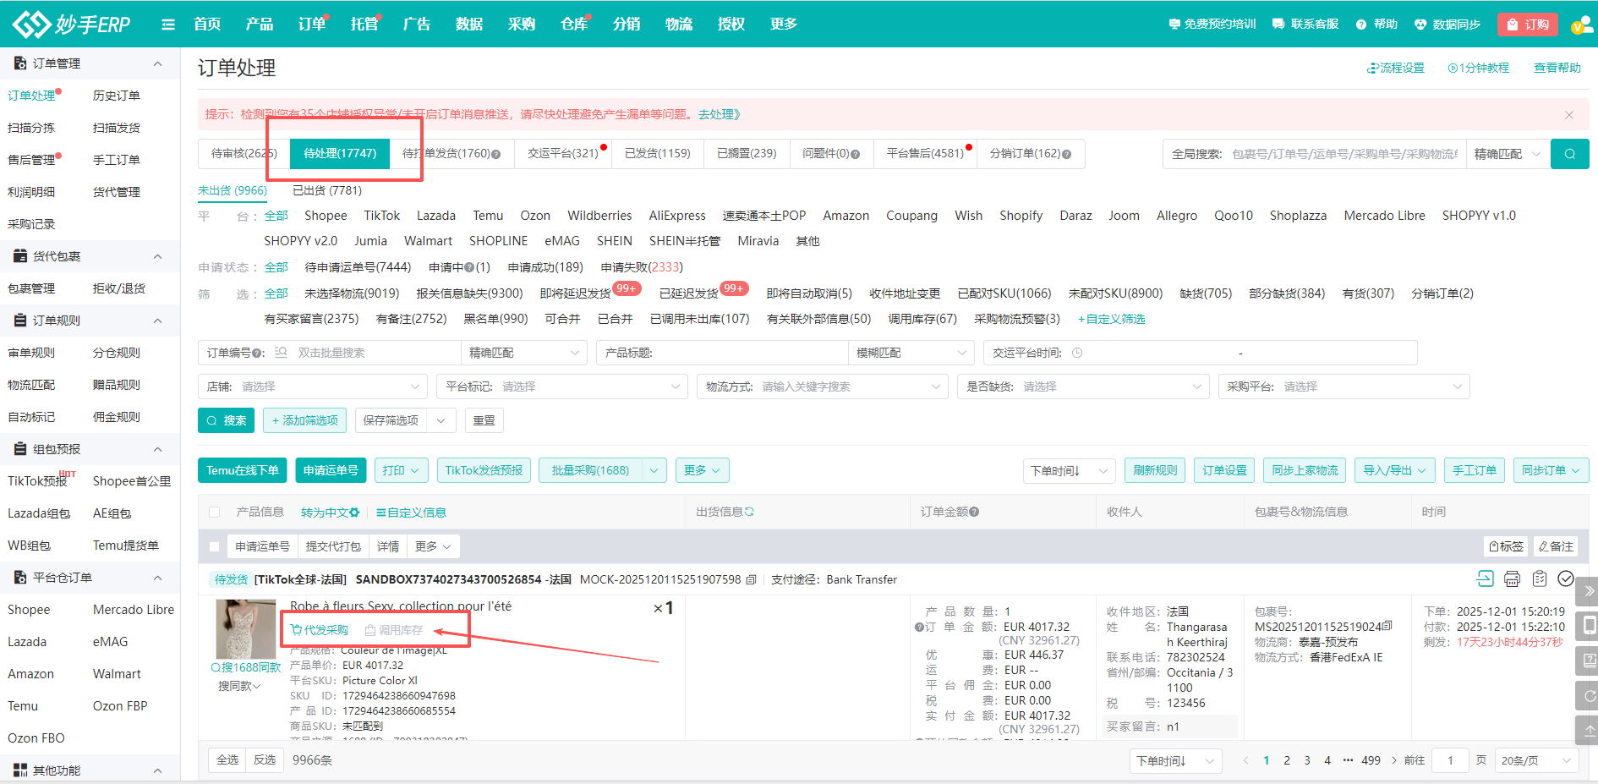
Task: Check the checkbox next to 申请运单号 row
Action: point(215,546)
